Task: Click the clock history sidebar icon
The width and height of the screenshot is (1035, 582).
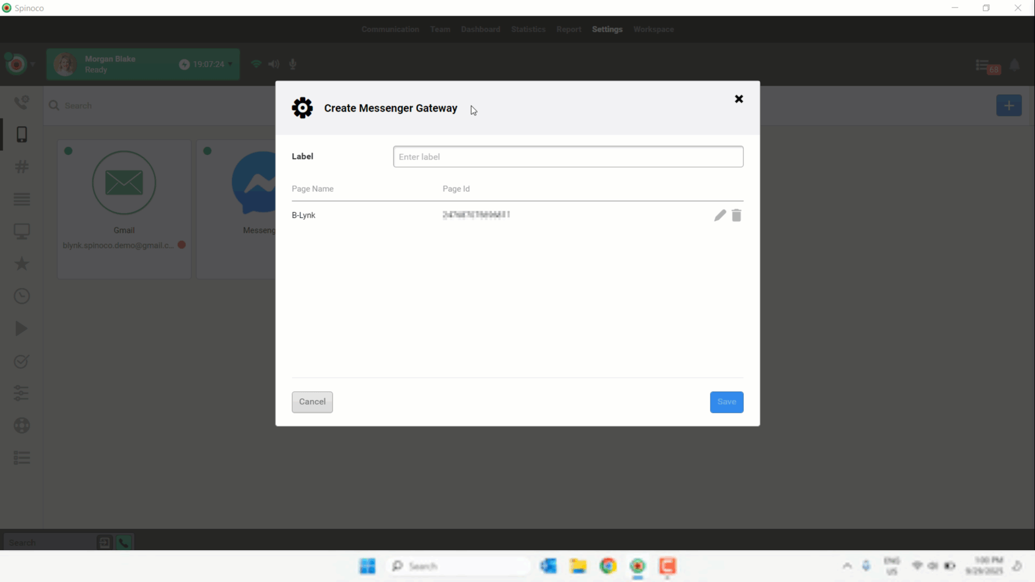Action: (x=22, y=296)
